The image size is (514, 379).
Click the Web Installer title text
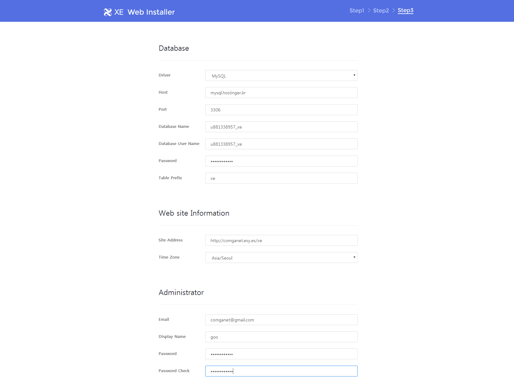[151, 12]
